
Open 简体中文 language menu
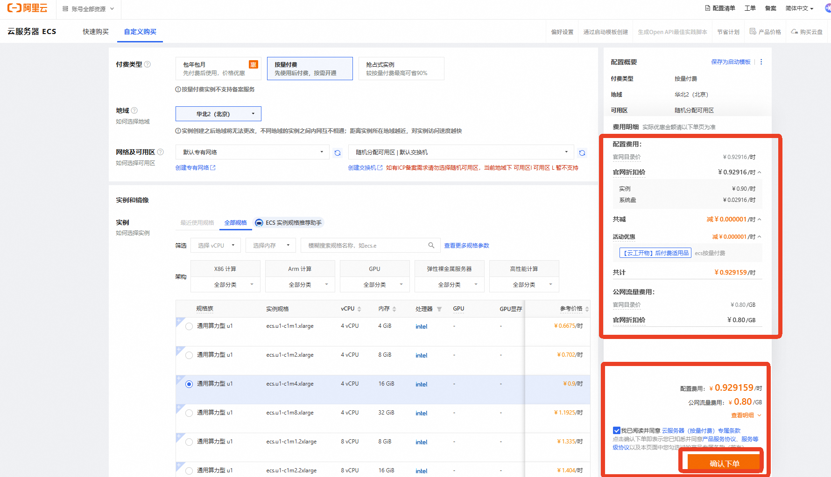tap(799, 8)
